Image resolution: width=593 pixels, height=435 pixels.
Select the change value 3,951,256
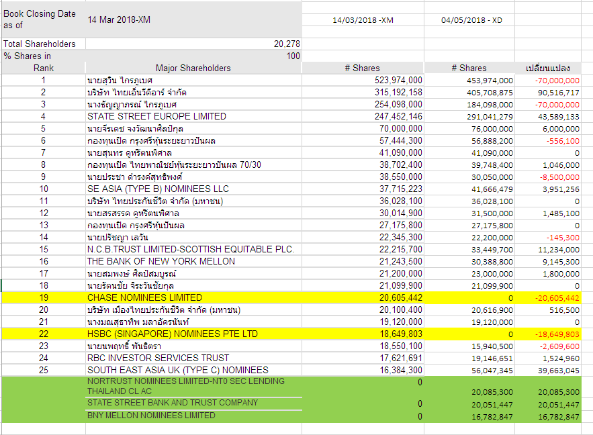[548, 189]
